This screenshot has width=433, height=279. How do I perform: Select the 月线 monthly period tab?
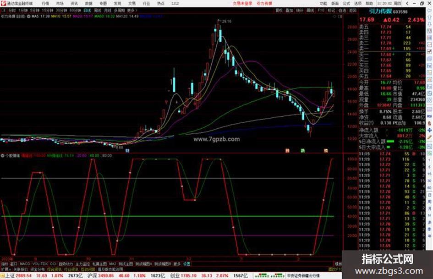pos(107,10)
